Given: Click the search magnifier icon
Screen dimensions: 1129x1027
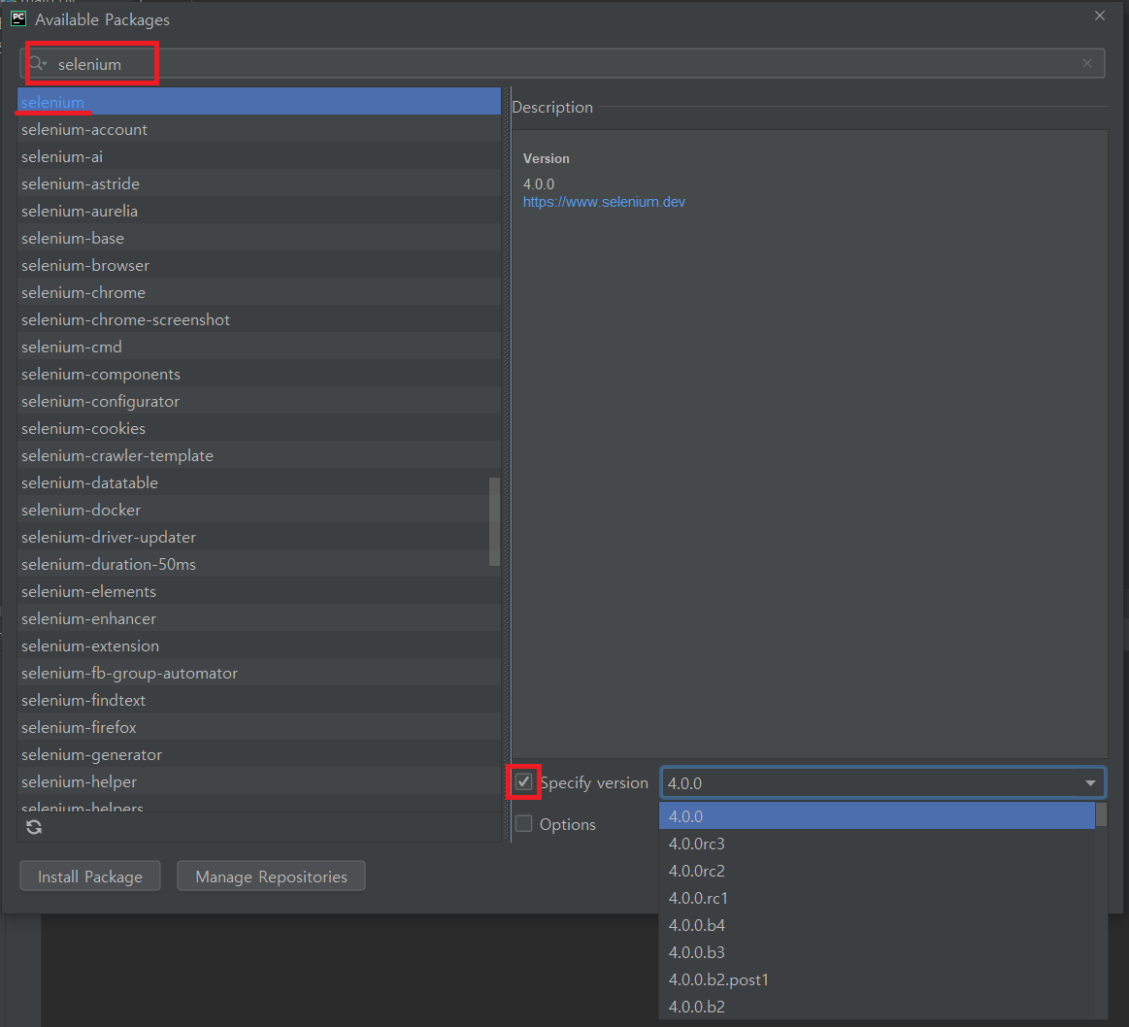Looking at the screenshot, I should (x=38, y=64).
